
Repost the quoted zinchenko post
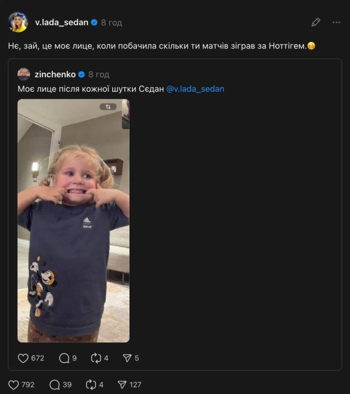click(x=96, y=358)
